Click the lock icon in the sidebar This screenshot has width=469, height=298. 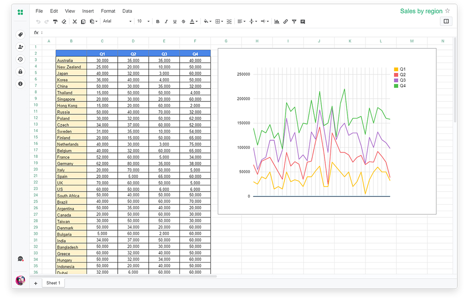click(20, 71)
